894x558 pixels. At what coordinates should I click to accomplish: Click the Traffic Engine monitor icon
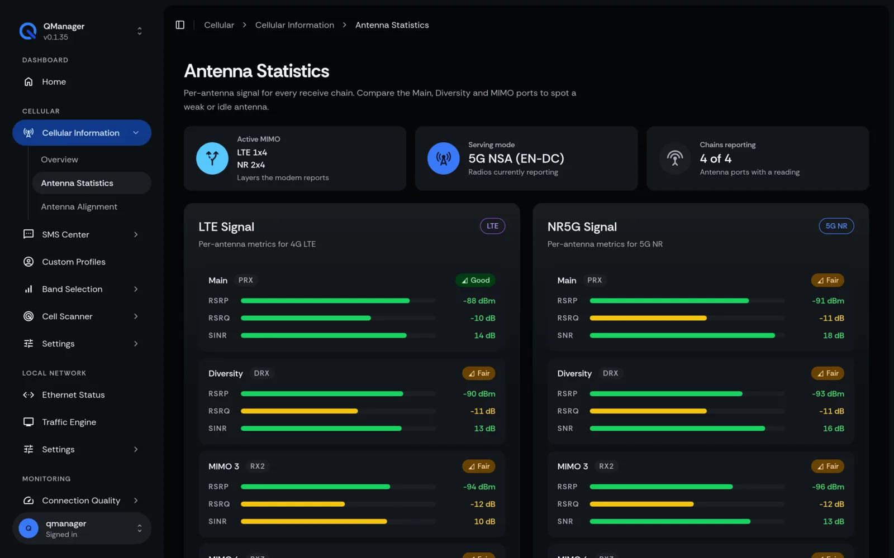(28, 422)
